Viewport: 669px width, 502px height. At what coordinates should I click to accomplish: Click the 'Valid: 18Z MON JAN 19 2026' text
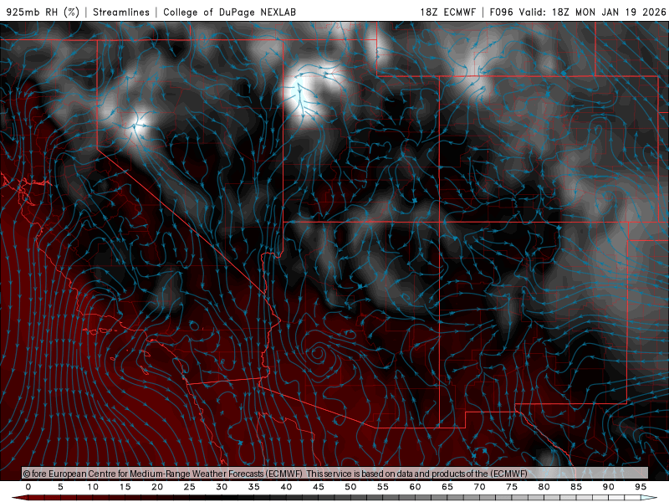click(x=592, y=12)
